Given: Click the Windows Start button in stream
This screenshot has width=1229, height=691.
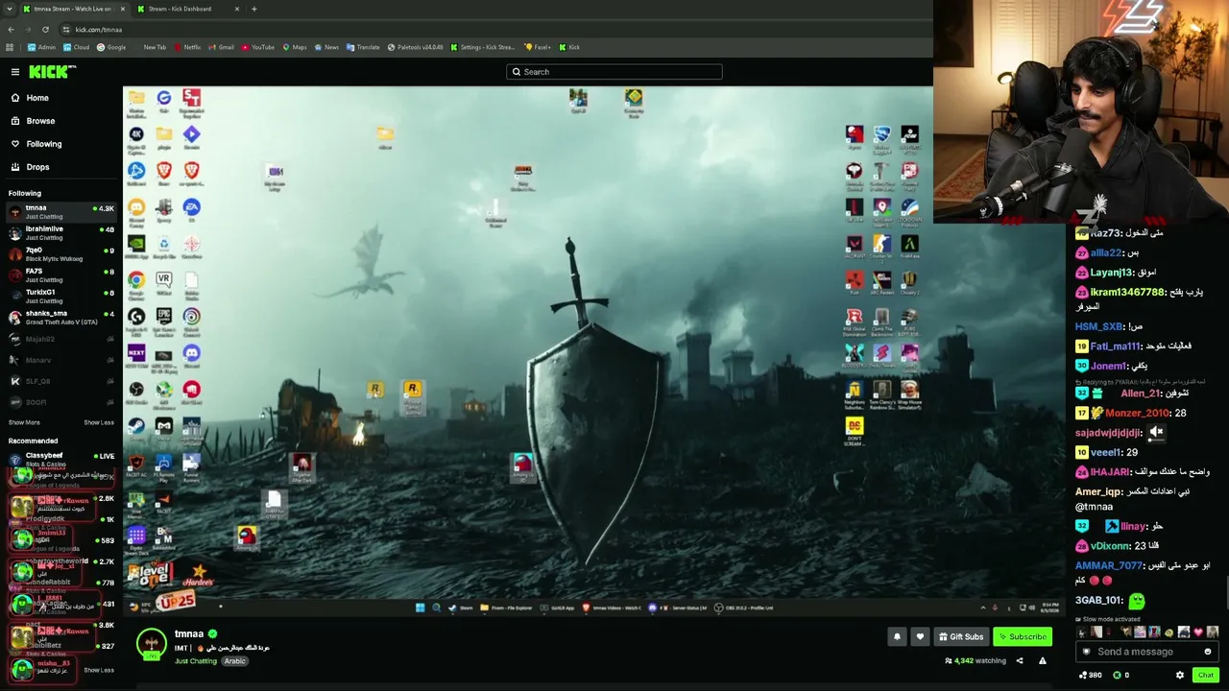Looking at the screenshot, I should click(x=420, y=608).
